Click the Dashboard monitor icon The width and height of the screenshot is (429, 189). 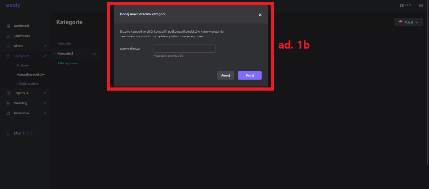8,26
